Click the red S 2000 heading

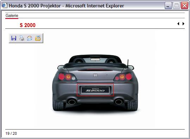tap(28, 25)
